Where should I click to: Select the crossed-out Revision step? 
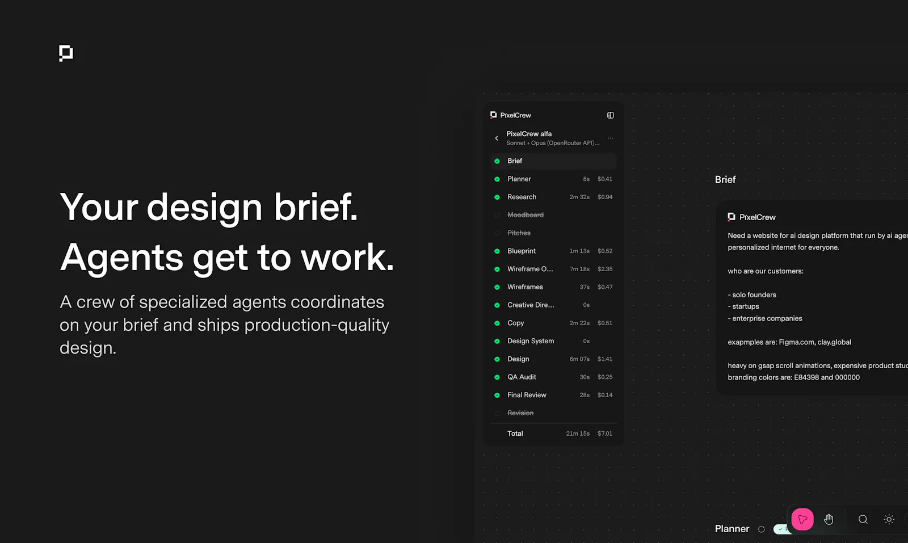coord(553,413)
